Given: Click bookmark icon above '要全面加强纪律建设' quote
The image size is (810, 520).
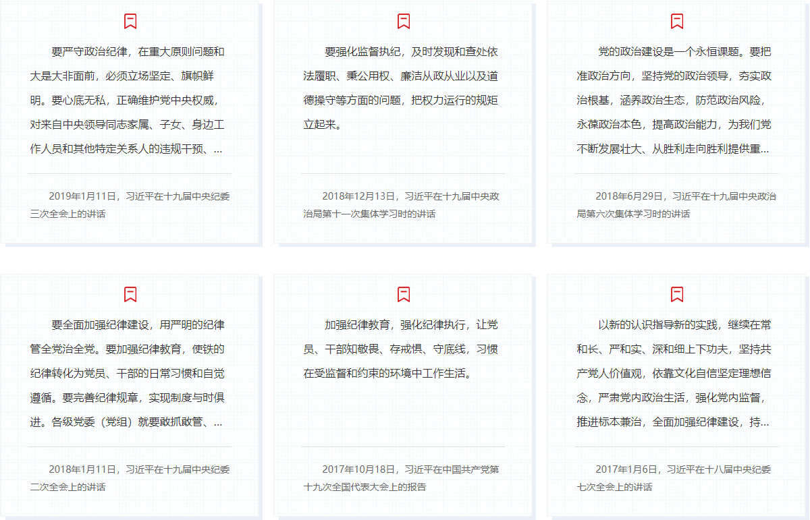Looking at the screenshot, I should pyautogui.click(x=130, y=294).
